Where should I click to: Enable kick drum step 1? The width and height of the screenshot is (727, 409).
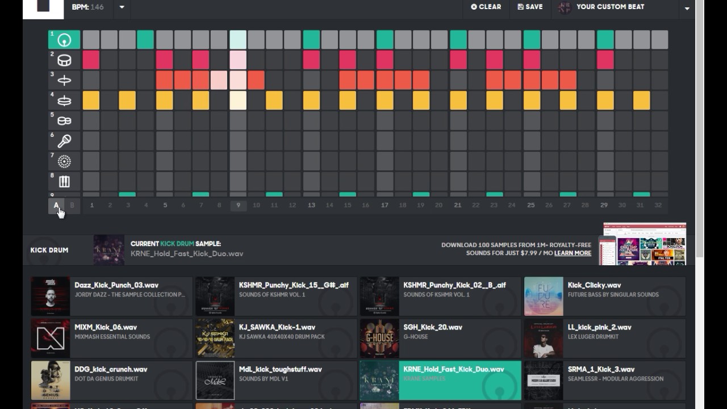click(x=91, y=40)
